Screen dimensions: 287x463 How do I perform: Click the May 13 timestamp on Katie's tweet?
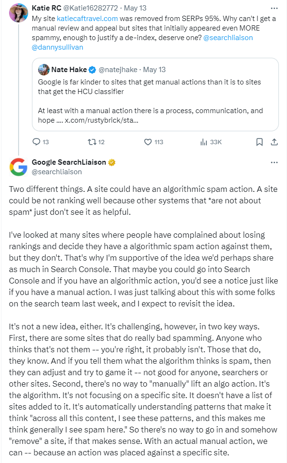pyautogui.click(x=135, y=8)
